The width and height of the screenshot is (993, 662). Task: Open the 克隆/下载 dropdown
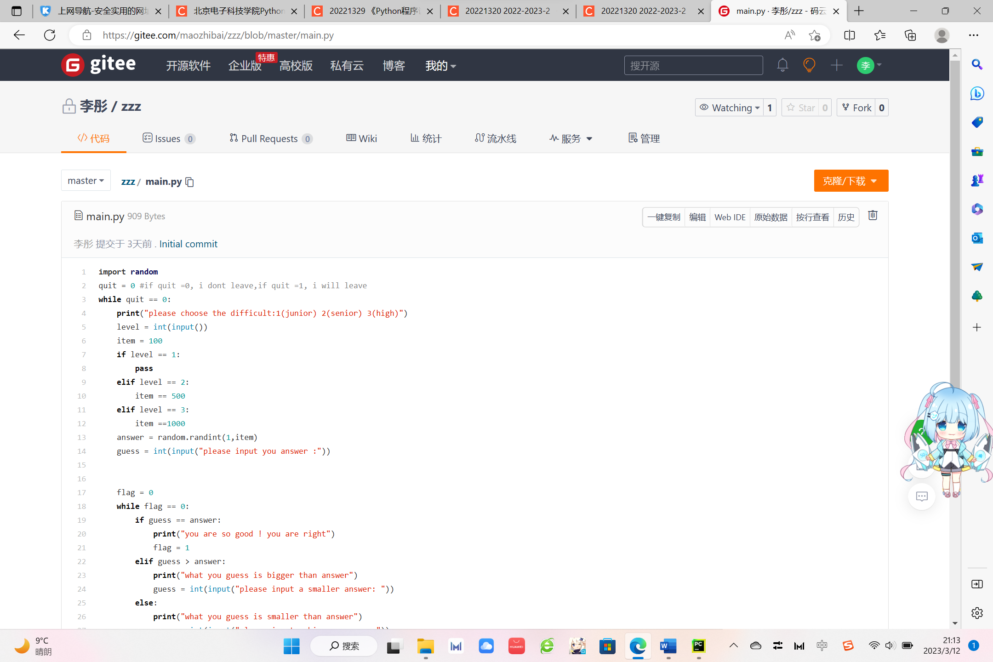[x=850, y=181]
